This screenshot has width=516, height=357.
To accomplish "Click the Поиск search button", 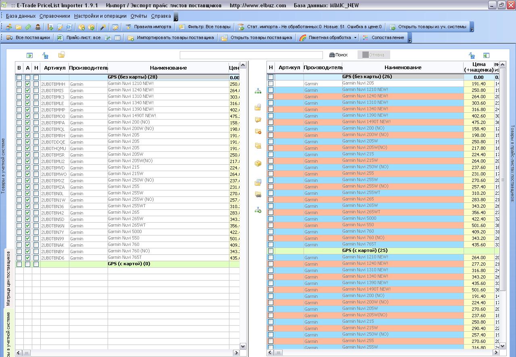I will tap(339, 55).
